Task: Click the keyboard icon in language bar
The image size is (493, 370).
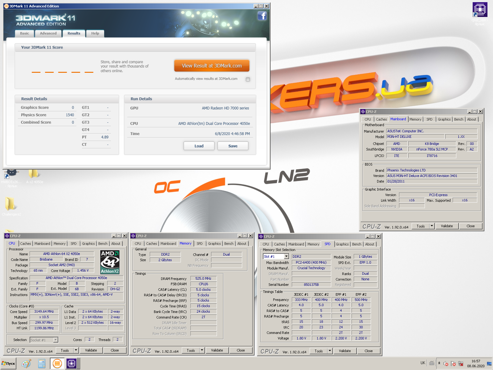Action: coord(432,363)
